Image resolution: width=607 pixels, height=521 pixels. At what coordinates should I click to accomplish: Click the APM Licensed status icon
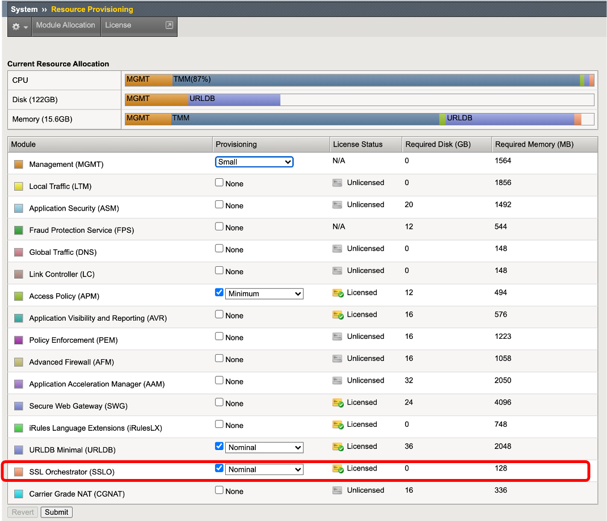point(338,293)
